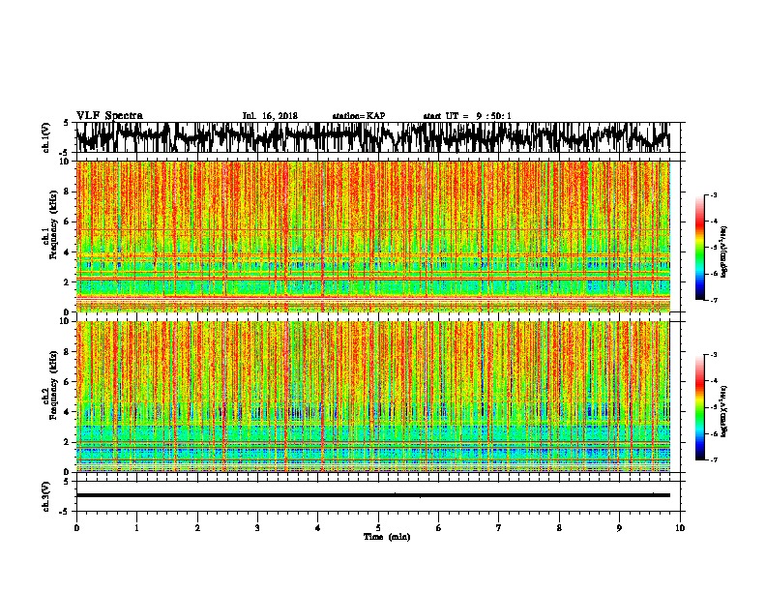Image resolution: width=766 pixels, height=592 pixels.
Task: Click the "10" kHz tick on ch.1 frequency axis
Action: (65, 162)
